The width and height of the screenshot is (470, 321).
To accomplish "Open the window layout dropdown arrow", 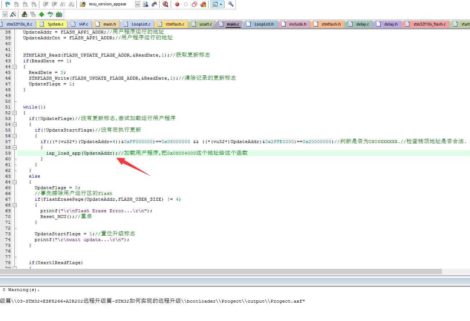I will coord(221,4).
